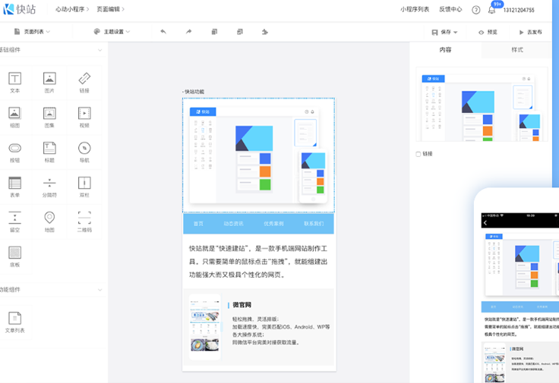Select the 图集 gallery component
559x383 pixels.
click(x=49, y=117)
